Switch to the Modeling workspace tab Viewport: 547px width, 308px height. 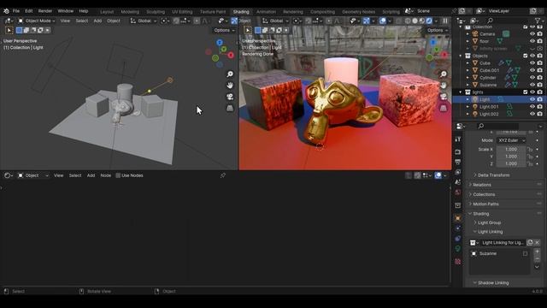coord(130,11)
